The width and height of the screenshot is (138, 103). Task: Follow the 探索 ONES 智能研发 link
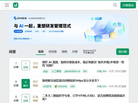click(23, 39)
